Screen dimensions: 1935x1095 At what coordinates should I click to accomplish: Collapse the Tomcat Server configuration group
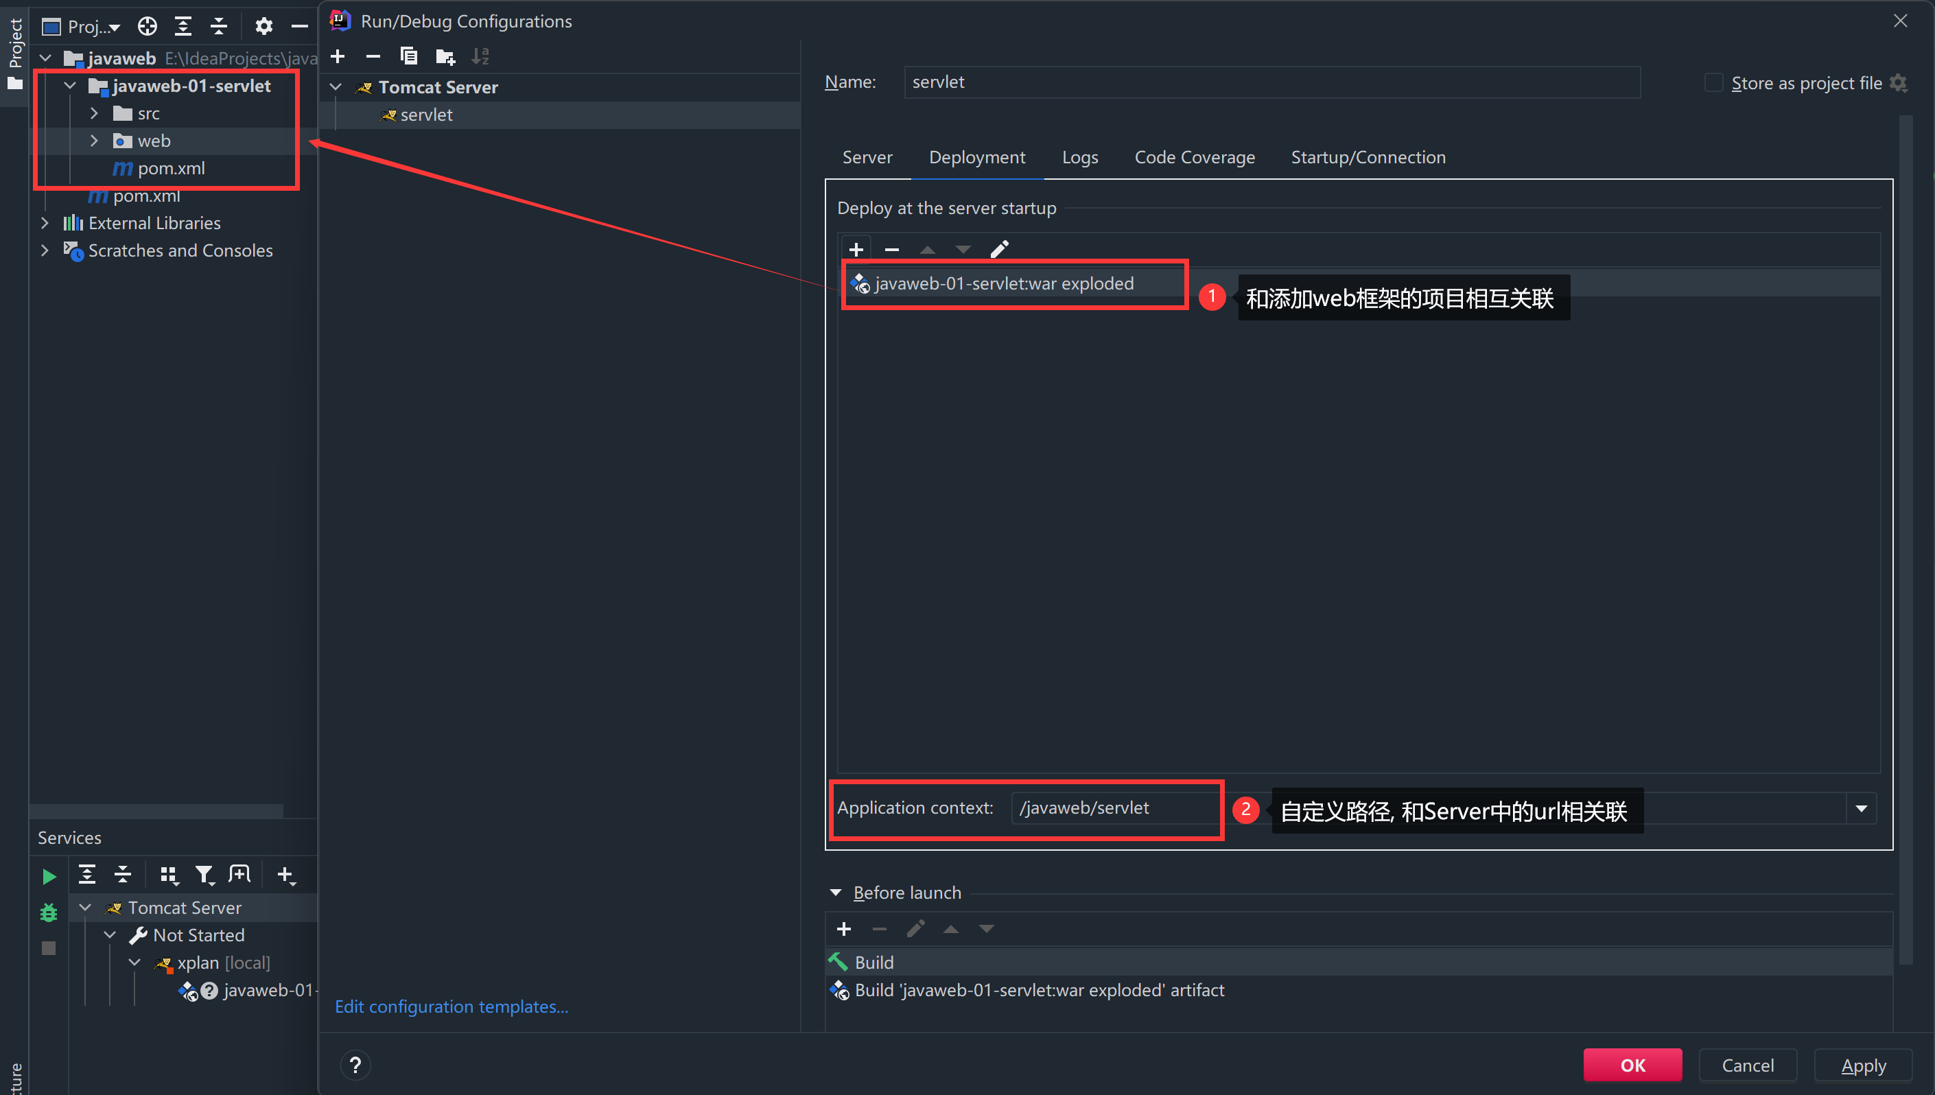(x=336, y=87)
